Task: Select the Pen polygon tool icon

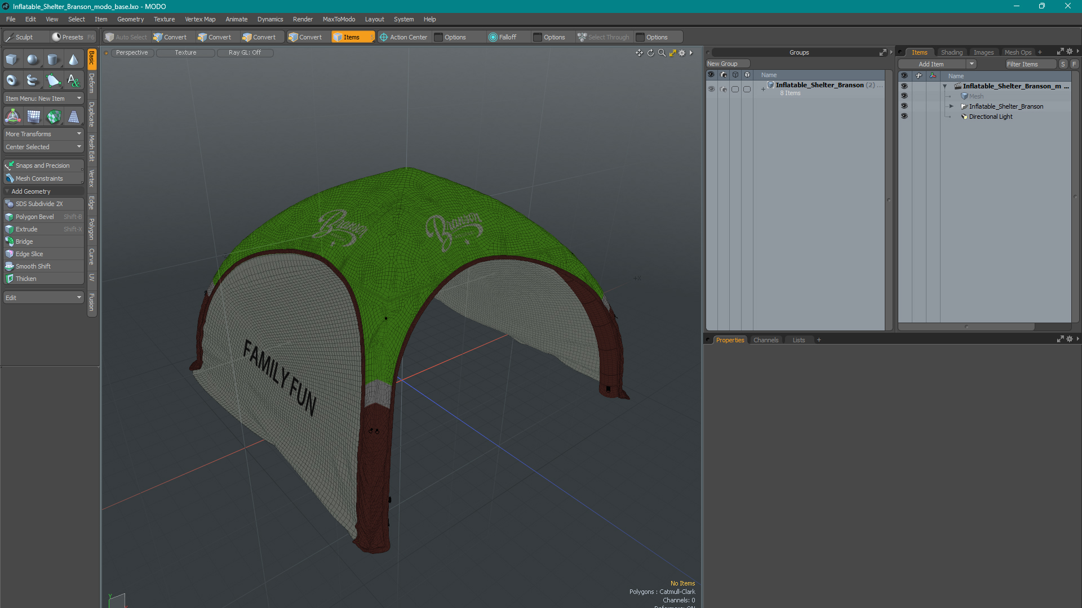Action: click(53, 81)
